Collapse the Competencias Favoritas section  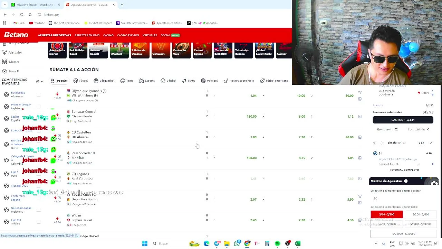tap(42, 82)
